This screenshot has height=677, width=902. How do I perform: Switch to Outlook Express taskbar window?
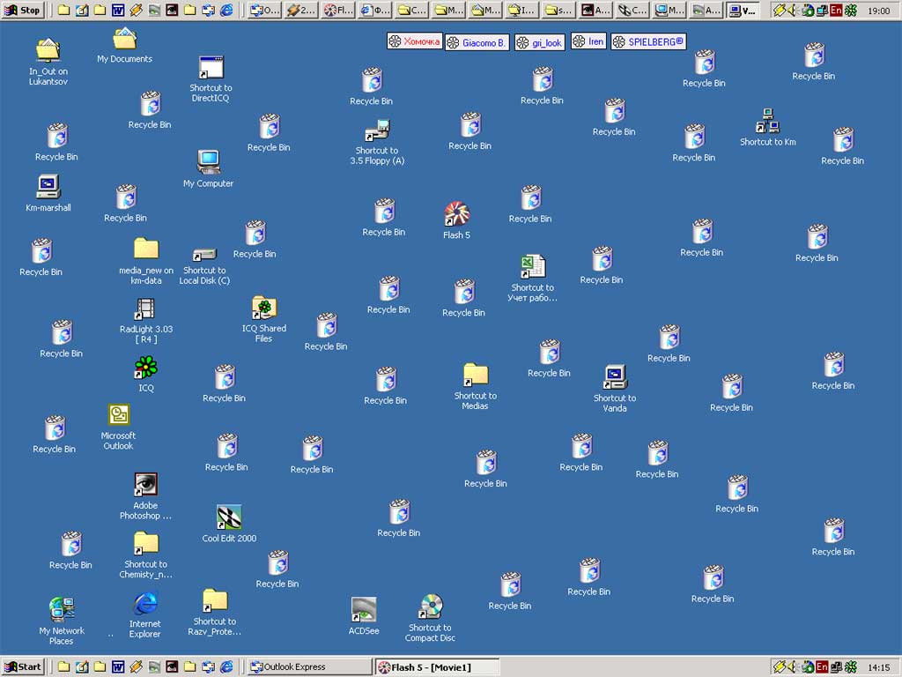point(309,666)
